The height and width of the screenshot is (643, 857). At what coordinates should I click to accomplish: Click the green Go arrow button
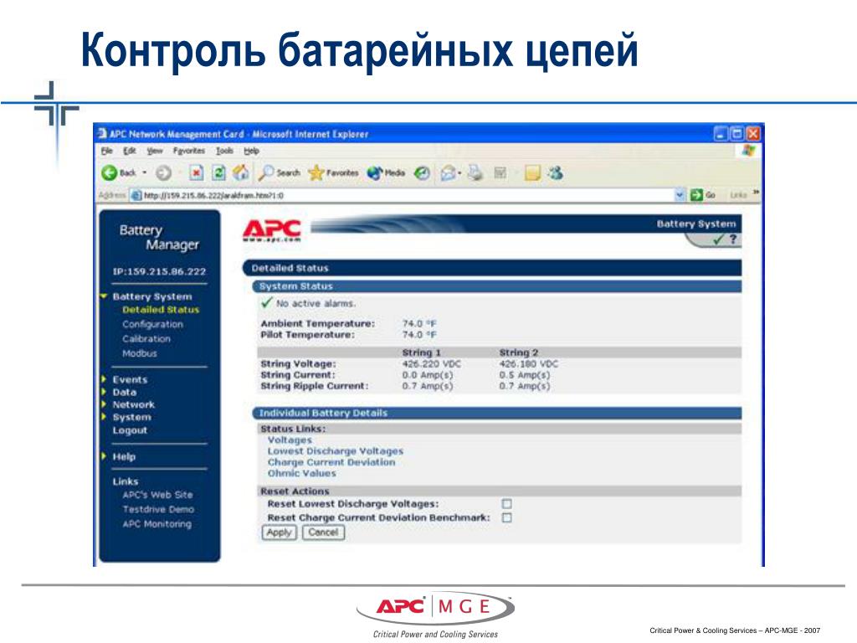click(x=696, y=194)
